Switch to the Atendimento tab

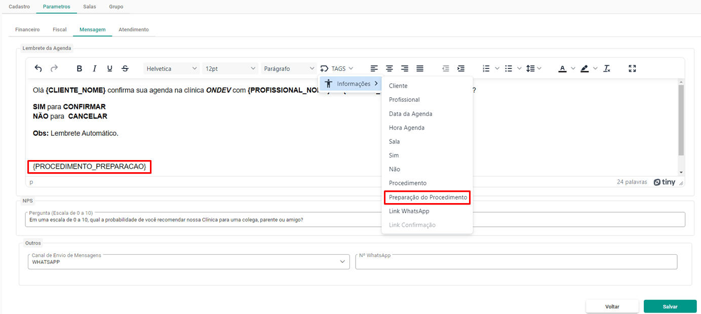(134, 29)
